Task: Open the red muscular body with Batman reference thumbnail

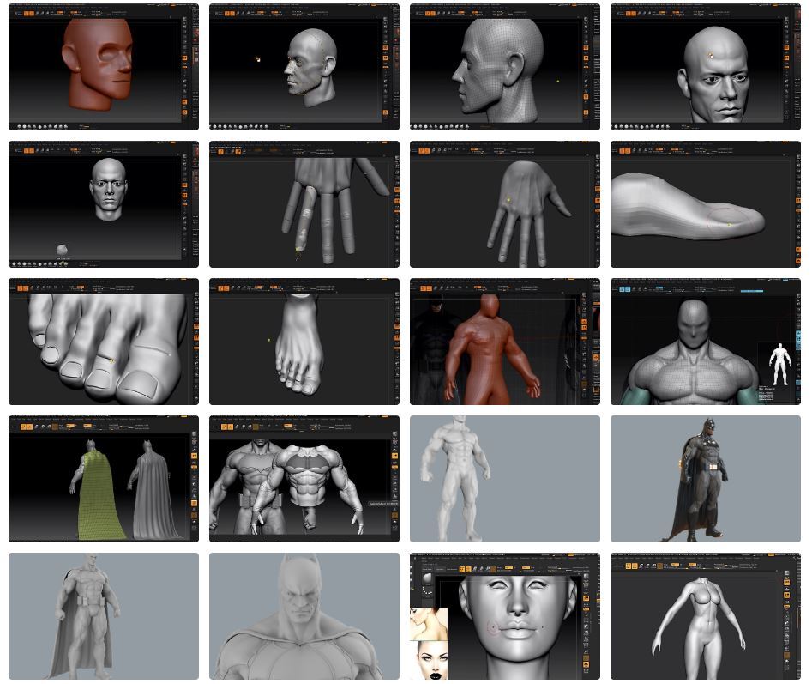Action: (505, 342)
